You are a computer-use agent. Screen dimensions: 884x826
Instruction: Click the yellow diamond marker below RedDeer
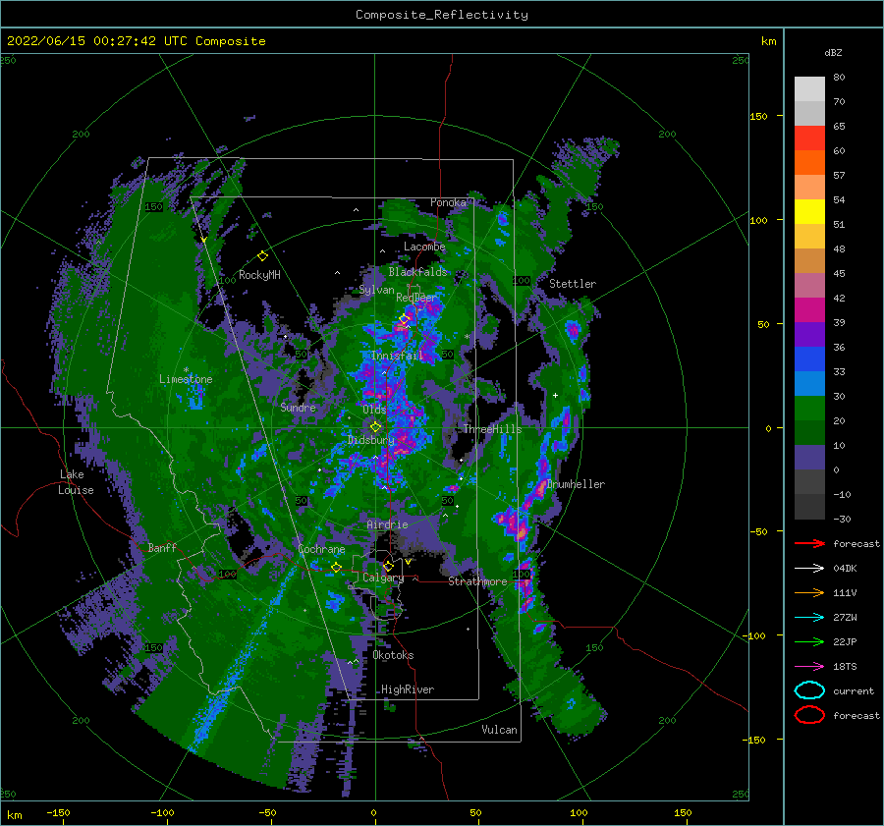click(404, 319)
